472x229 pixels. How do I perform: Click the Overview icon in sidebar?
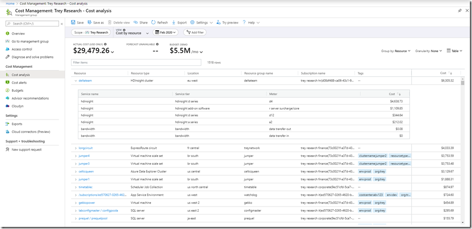coord(7,34)
